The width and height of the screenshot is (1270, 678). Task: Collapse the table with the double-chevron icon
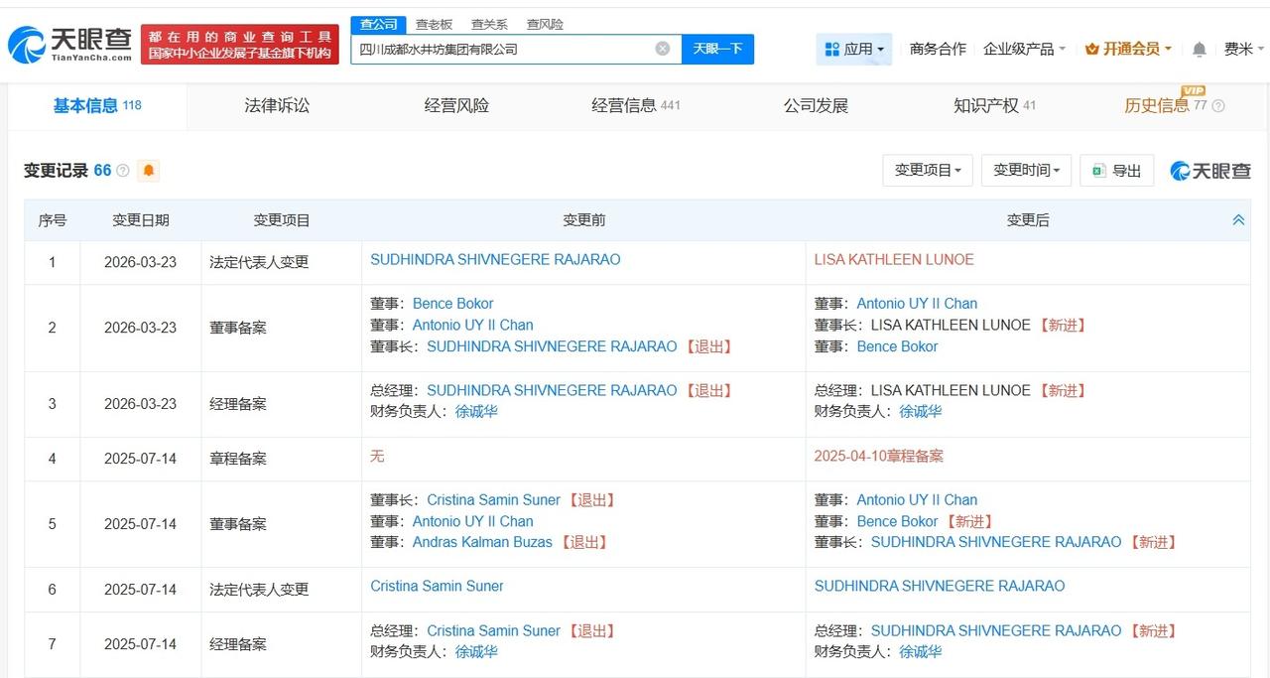click(x=1238, y=220)
